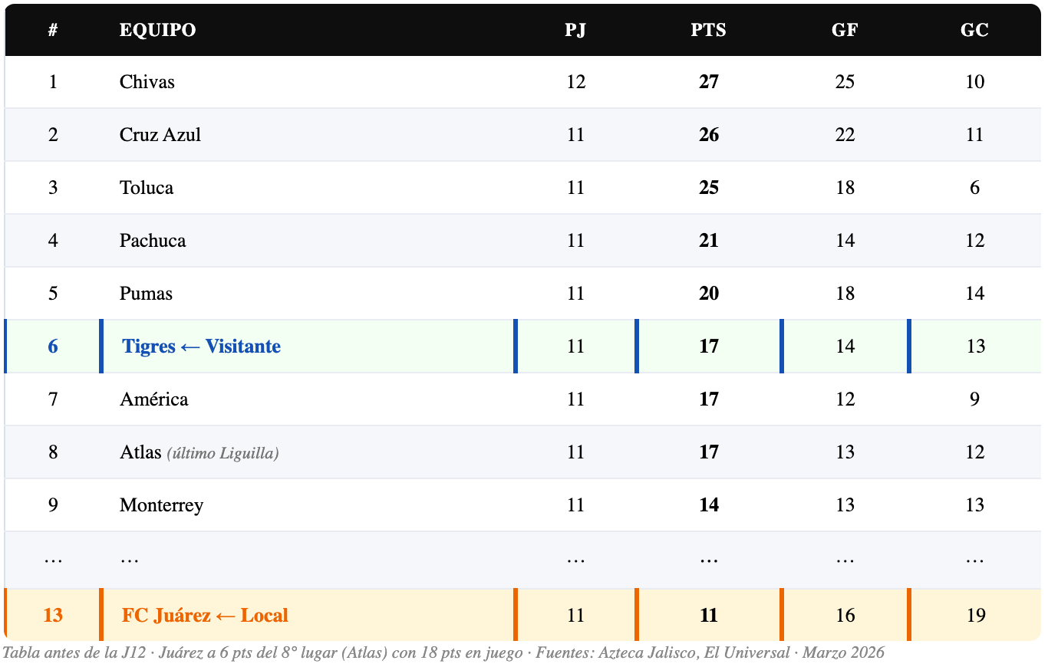Image resolution: width=1048 pixels, height=667 pixels.
Task: Click on Pumas in the table
Action: [146, 294]
